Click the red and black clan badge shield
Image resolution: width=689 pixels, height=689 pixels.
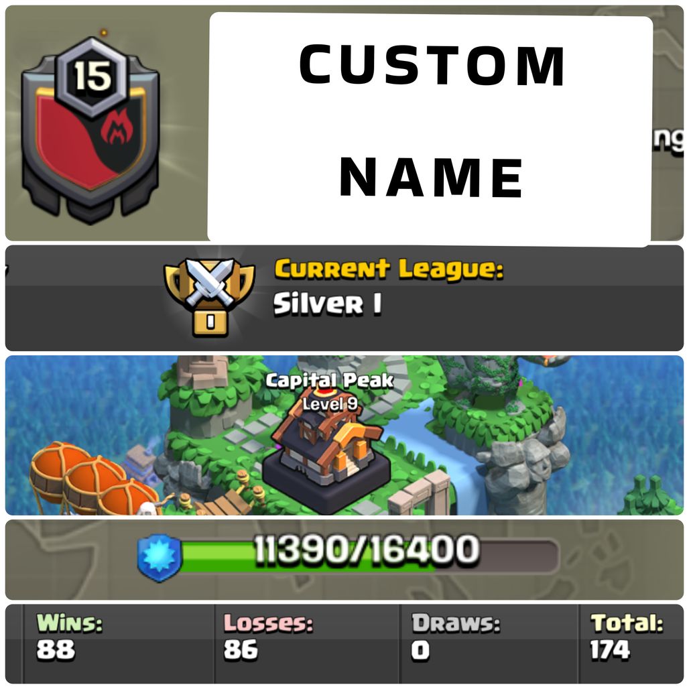(90, 132)
